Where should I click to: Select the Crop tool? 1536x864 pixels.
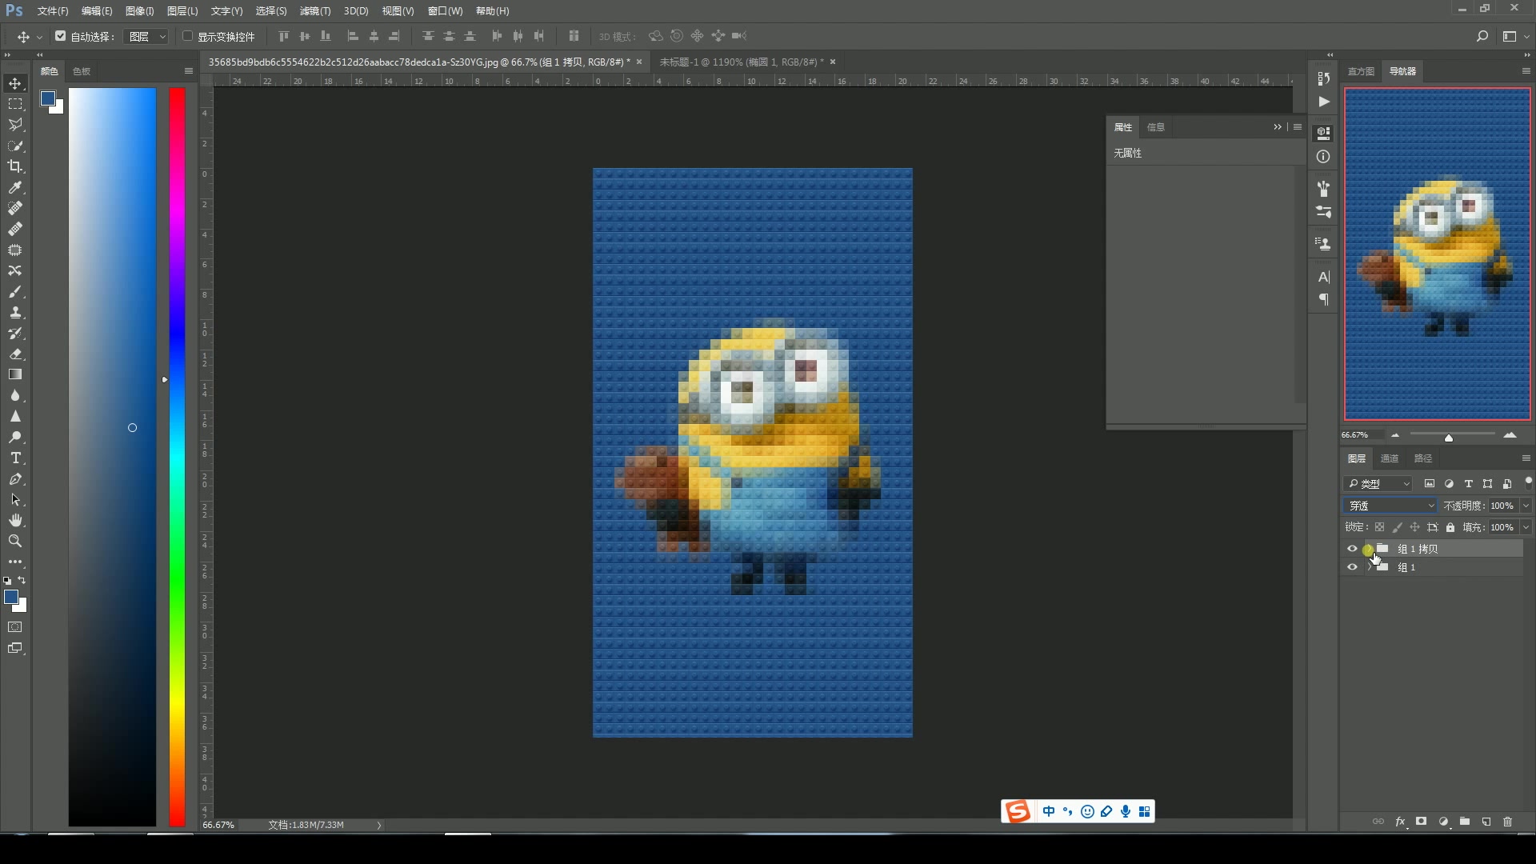point(15,166)
